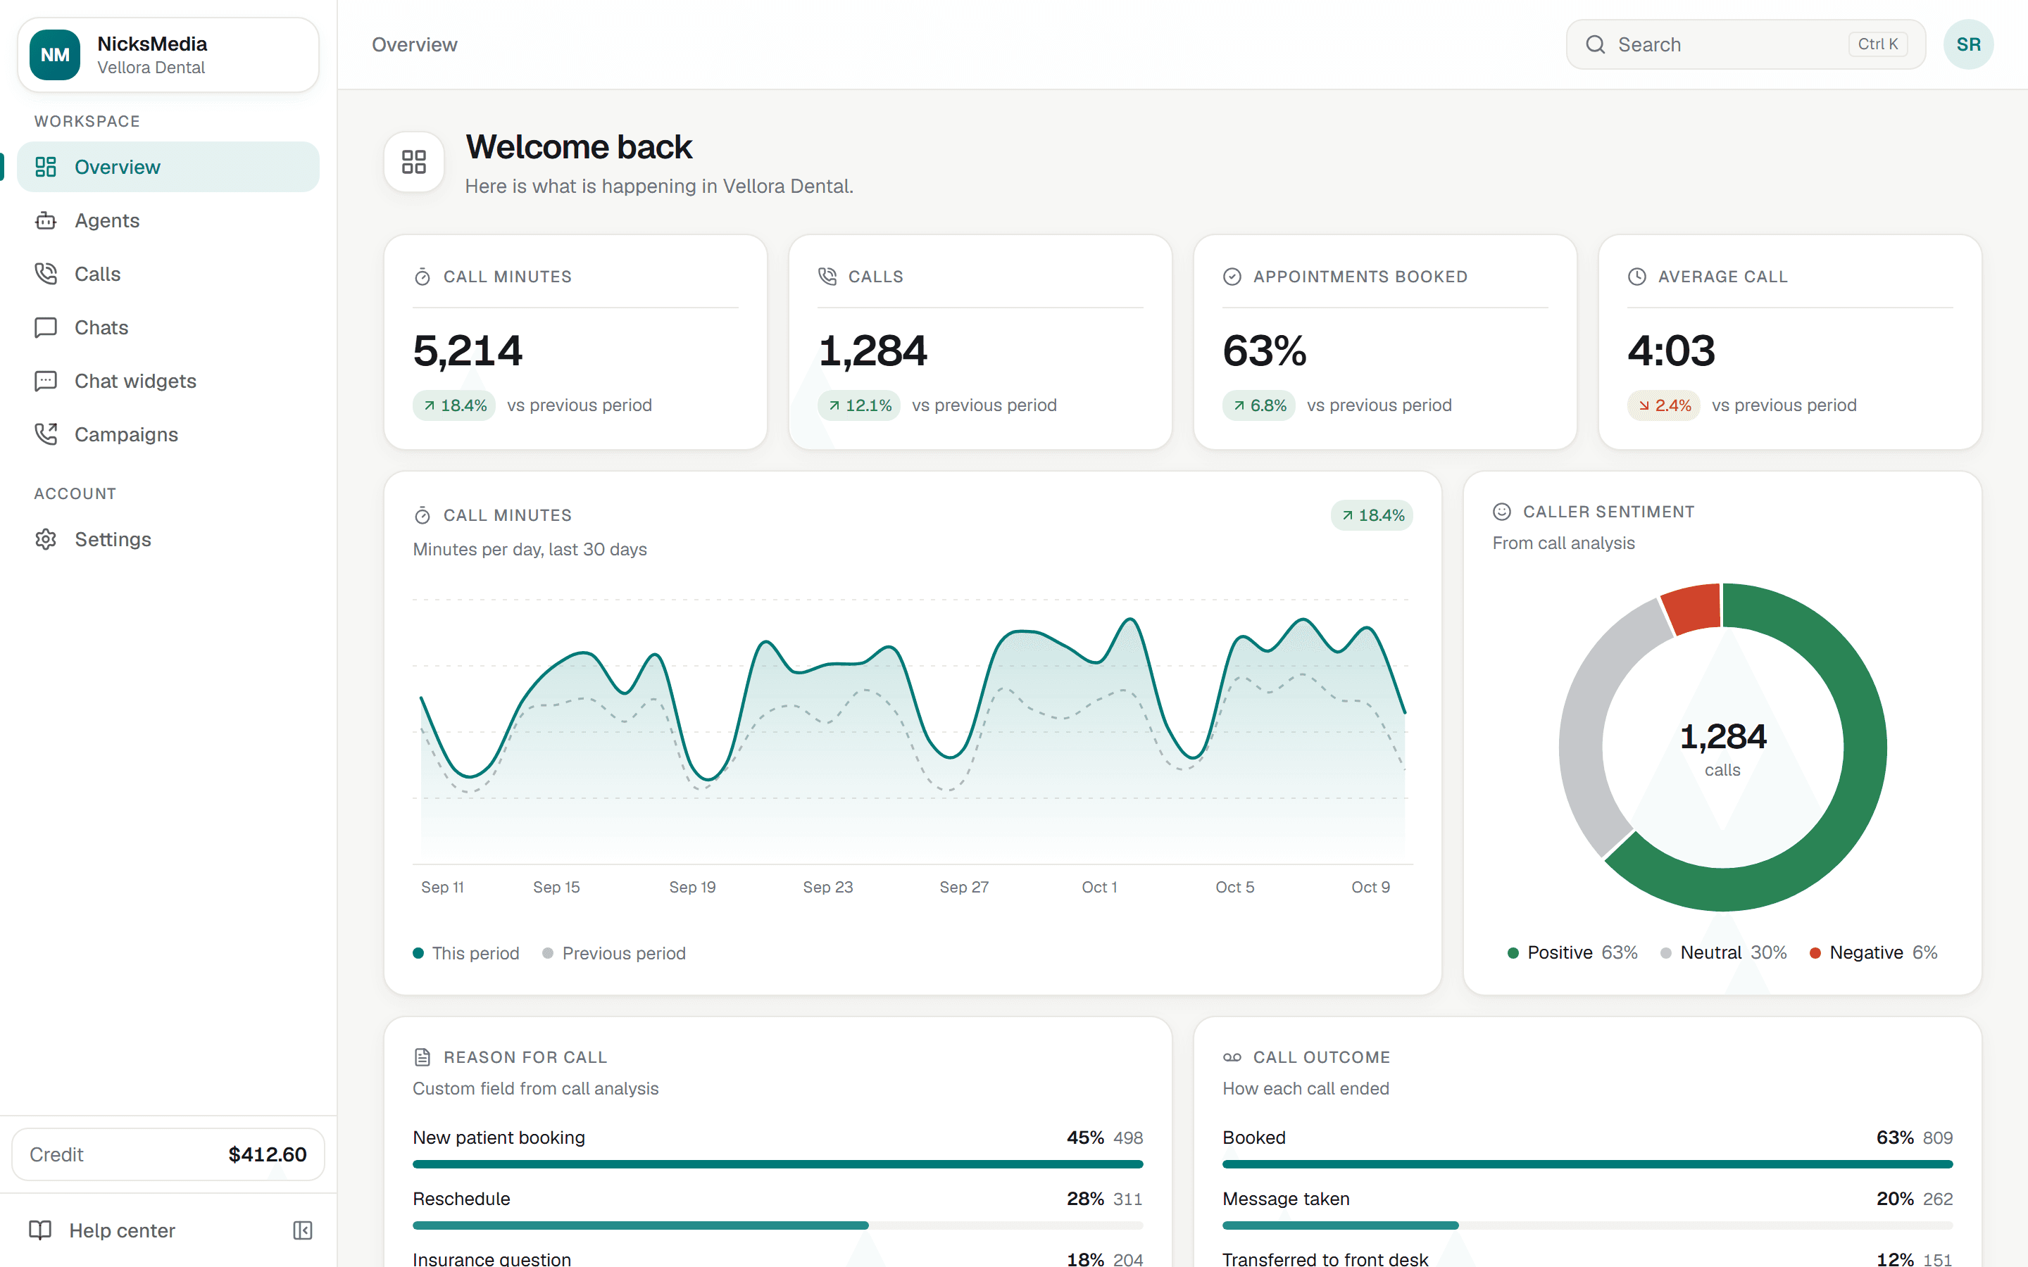
Task: Click the 18.4% badge on chart card
Action: 1372,515
